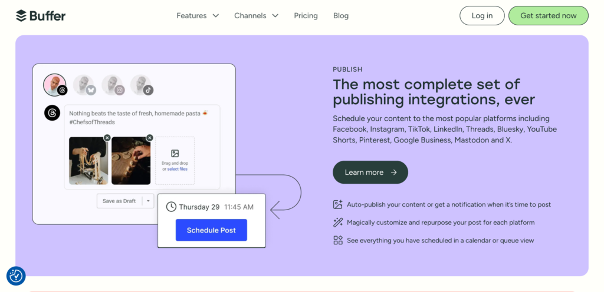Click the most complete publishing integrations heading
The image size is (604, 292).
tap(434, 92)
